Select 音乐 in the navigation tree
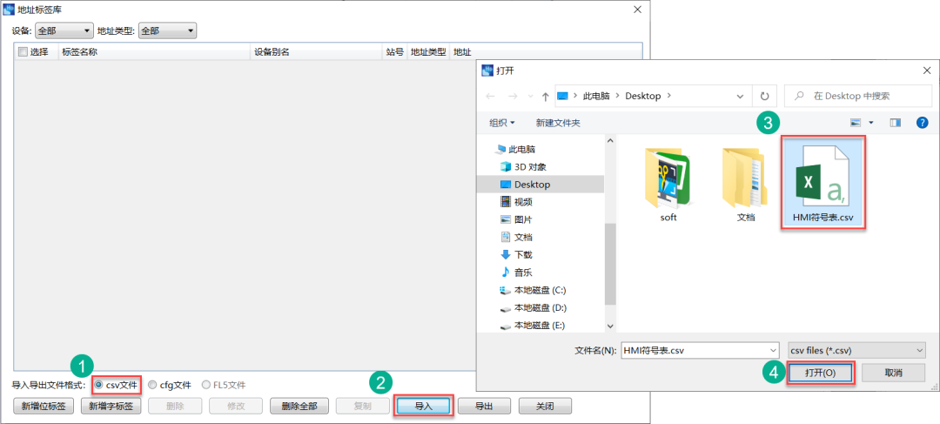 coord(515,273)
